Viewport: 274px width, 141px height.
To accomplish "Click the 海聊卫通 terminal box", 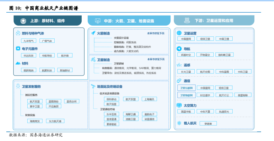I will tap(131, 114).
